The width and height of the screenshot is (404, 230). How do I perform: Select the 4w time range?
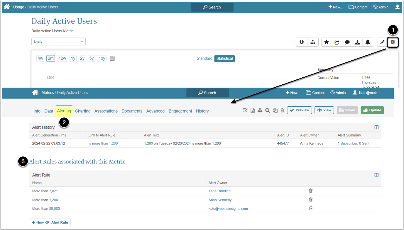pyautogui.click(x=40, y=58)
